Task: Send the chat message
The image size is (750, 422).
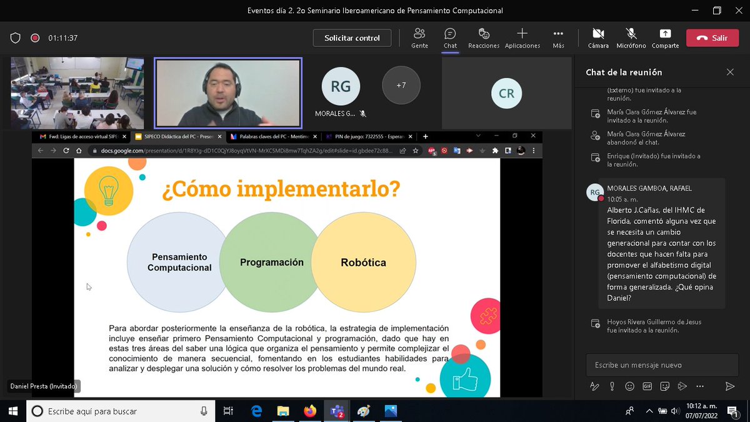Action: [729, 386]
